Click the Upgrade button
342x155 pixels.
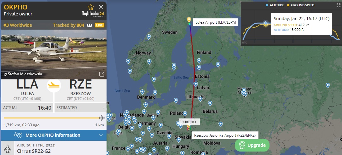[252, 145]
